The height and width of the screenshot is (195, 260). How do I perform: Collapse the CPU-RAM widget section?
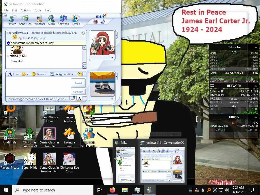tap(256, 47)
